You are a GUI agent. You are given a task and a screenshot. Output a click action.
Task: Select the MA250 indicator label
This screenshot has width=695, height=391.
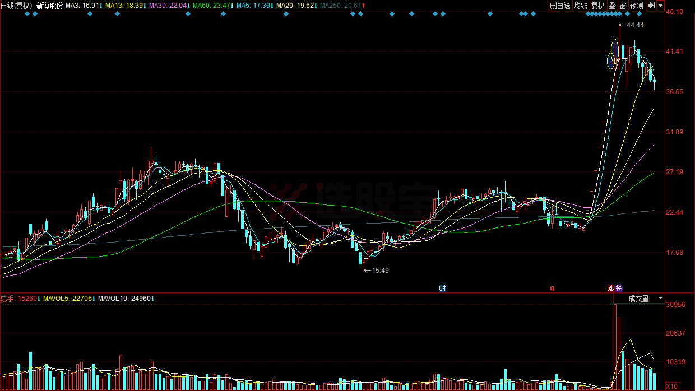coord(344,6)
